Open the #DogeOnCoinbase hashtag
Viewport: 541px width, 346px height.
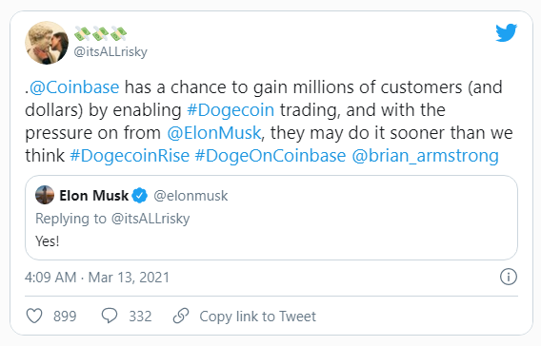coord(270,156)
